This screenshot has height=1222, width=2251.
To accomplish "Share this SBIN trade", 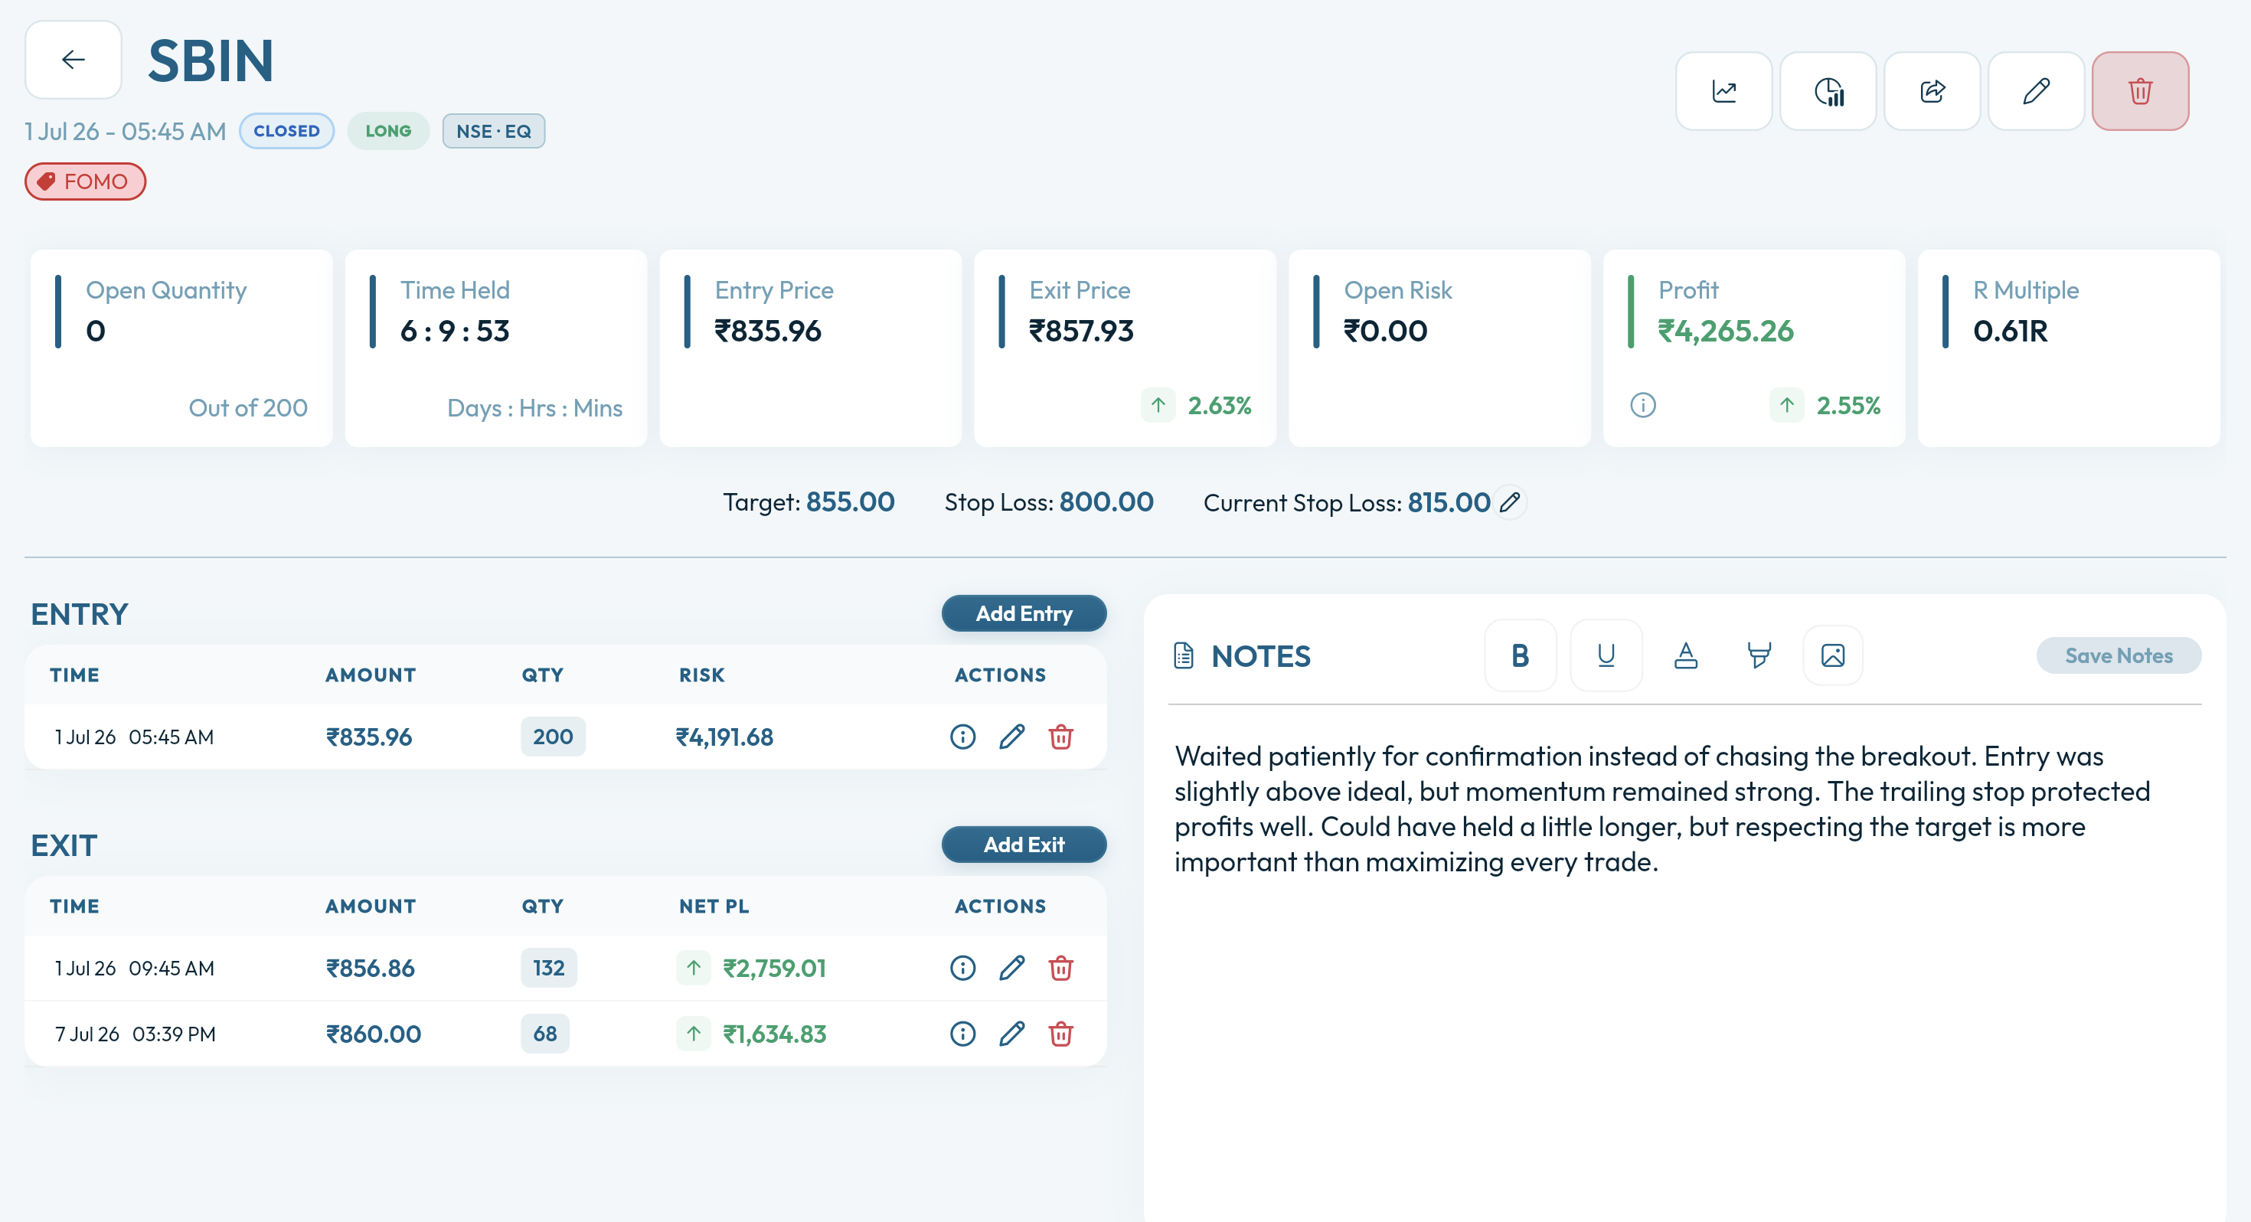I will [1931, 91].
